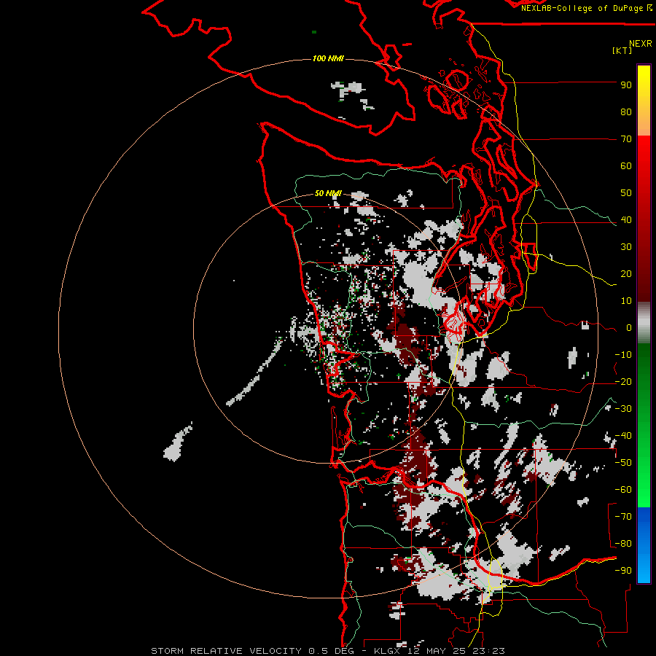Viewport: 656px width, 656px height.
Task: Click the -10 knot scale label
Action: [x=623, y=355]
